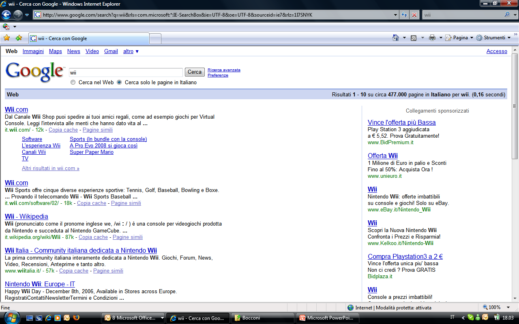This screenshot has height=324, width=519.
Task: Launch Internet Explorer from quick launch
Action: point(48,318)
